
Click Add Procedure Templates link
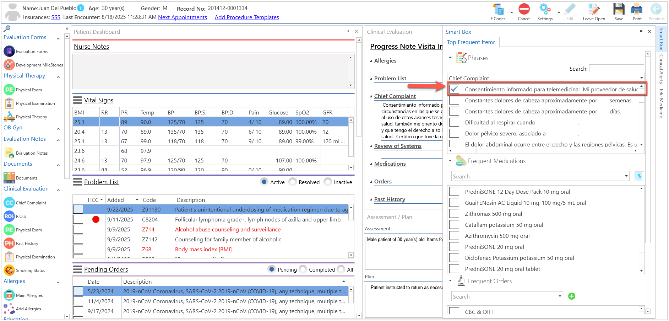(247, 17)
